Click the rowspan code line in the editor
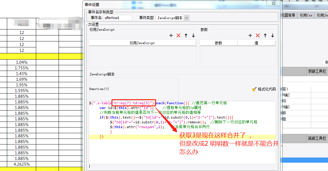The height and width of the screenshot is (171, 328). (x=160, y=127)
